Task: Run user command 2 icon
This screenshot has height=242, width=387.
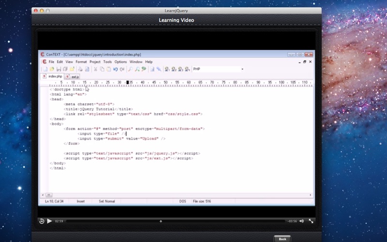Action: point(174,69)
